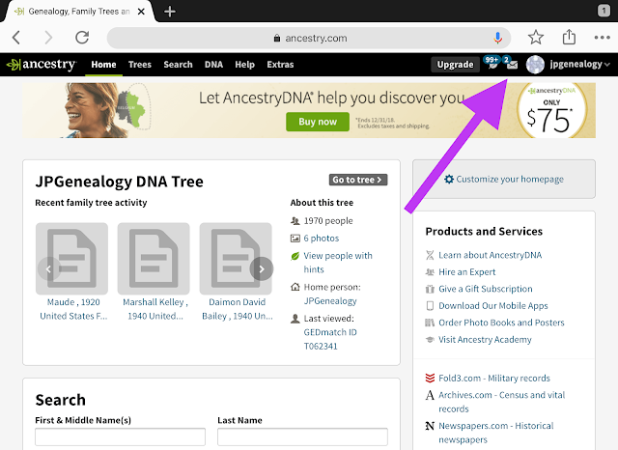Click the First & Middle Name(s) field

coord(120,437)
